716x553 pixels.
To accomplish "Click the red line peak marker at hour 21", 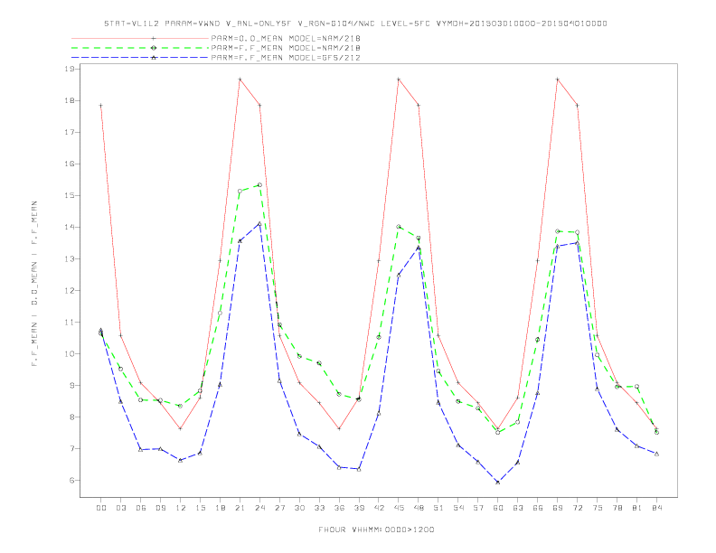I will click(x=240, y=80).
